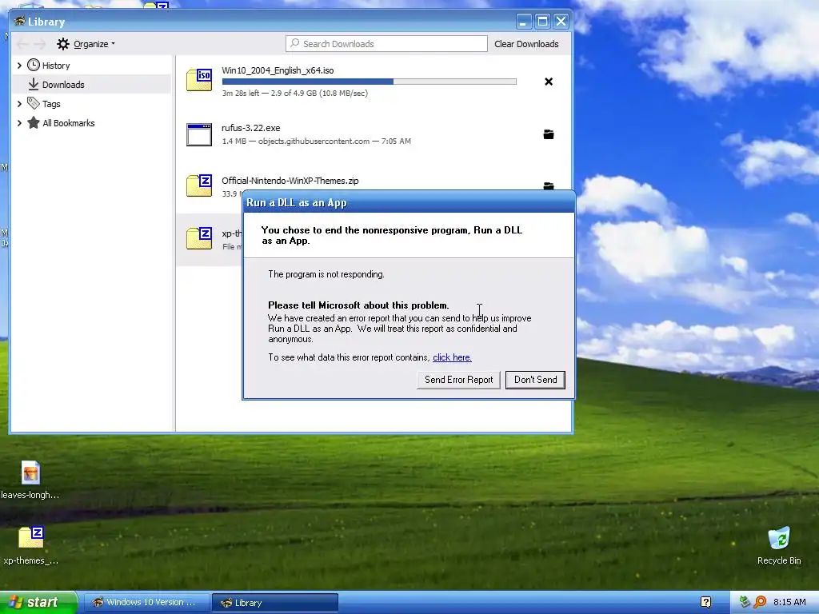Click the rufus-3.22.exe application icon

tap(199, 134)
